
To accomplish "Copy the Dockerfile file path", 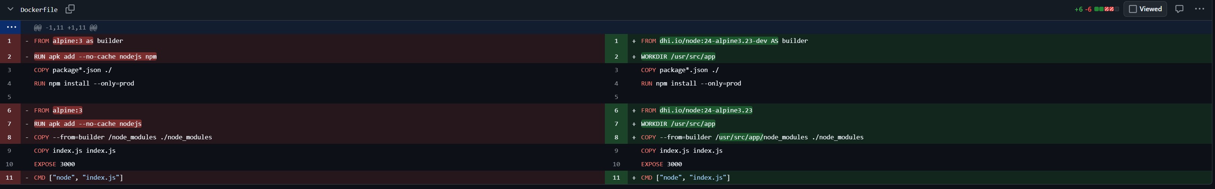I will pyautogui.click(x=70, y=9).
